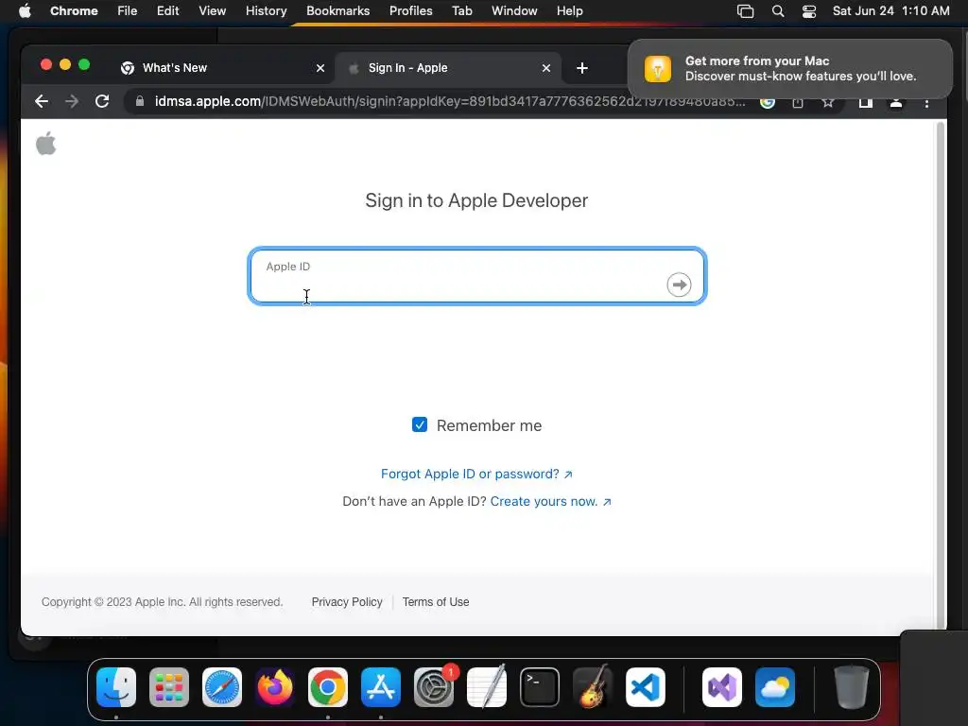
Task: Open Chrome three-dot menu
Action: pos(926,103)
